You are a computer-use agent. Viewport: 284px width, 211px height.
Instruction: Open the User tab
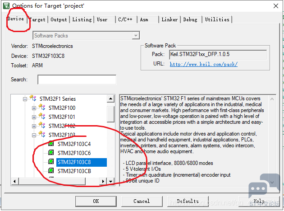coord(105,19)
